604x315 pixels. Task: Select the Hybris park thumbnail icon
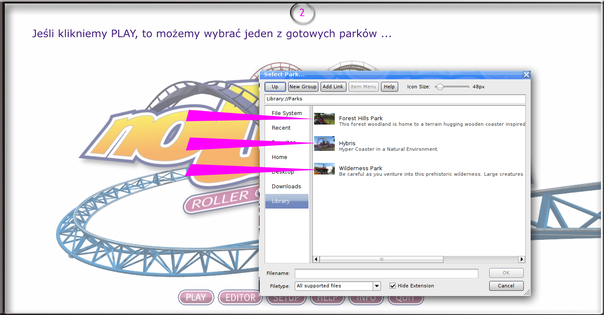tap(324, 143)
